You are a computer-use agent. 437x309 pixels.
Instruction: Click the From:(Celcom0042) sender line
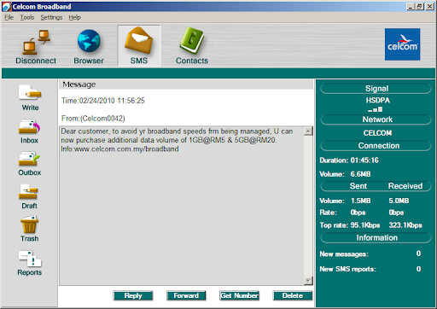tap(93, 119)
